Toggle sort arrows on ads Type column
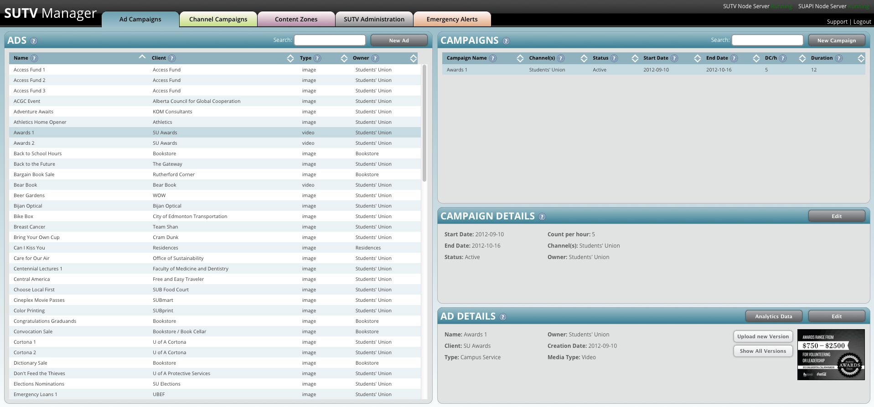The width and height of the screenshot is (874, 407). click(x=344, y=58)
